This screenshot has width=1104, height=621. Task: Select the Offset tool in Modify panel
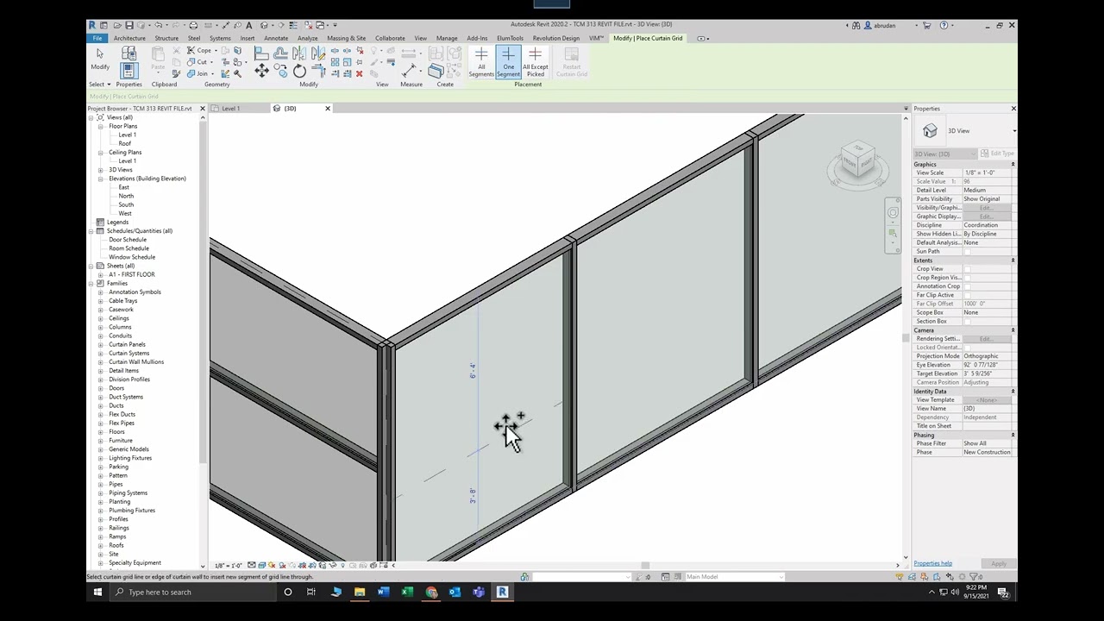(281, 54)
